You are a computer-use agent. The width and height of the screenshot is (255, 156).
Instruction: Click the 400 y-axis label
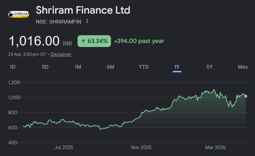13,142
